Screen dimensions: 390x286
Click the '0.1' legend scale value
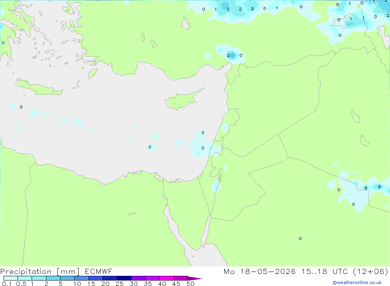coord(7,284)
